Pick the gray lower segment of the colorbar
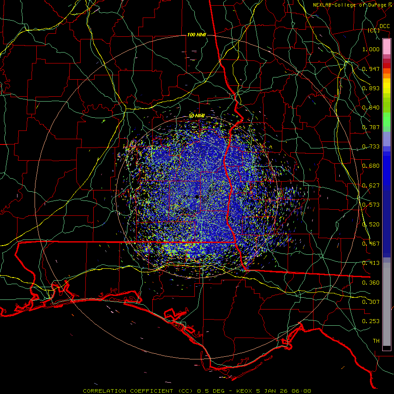The width and height of the screenshot is (394, 394). pos(387,304)
